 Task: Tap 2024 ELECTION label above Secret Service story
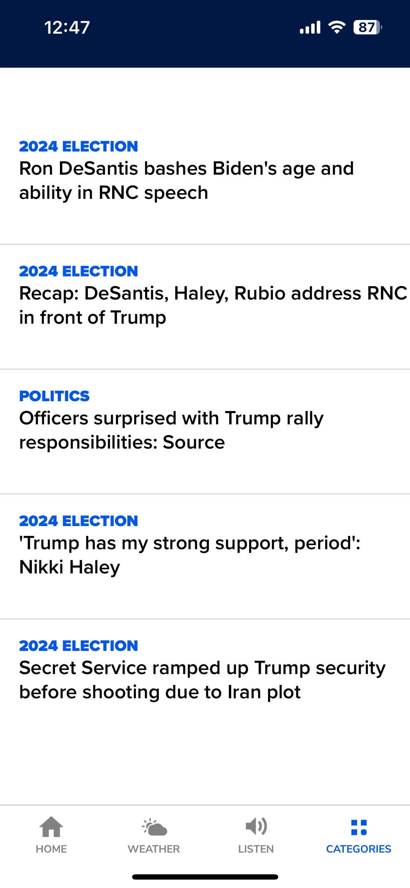click(x=78, y=646)
